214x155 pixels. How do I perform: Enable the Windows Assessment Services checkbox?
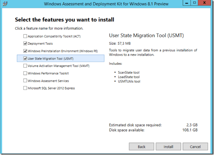(25, 81)
